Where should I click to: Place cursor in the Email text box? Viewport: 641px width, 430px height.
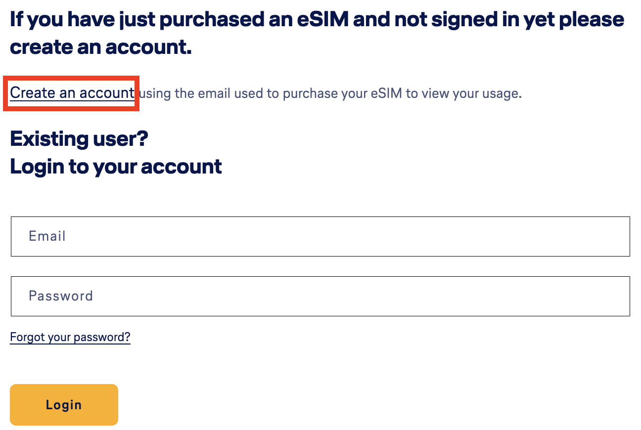tap(320, 236)
